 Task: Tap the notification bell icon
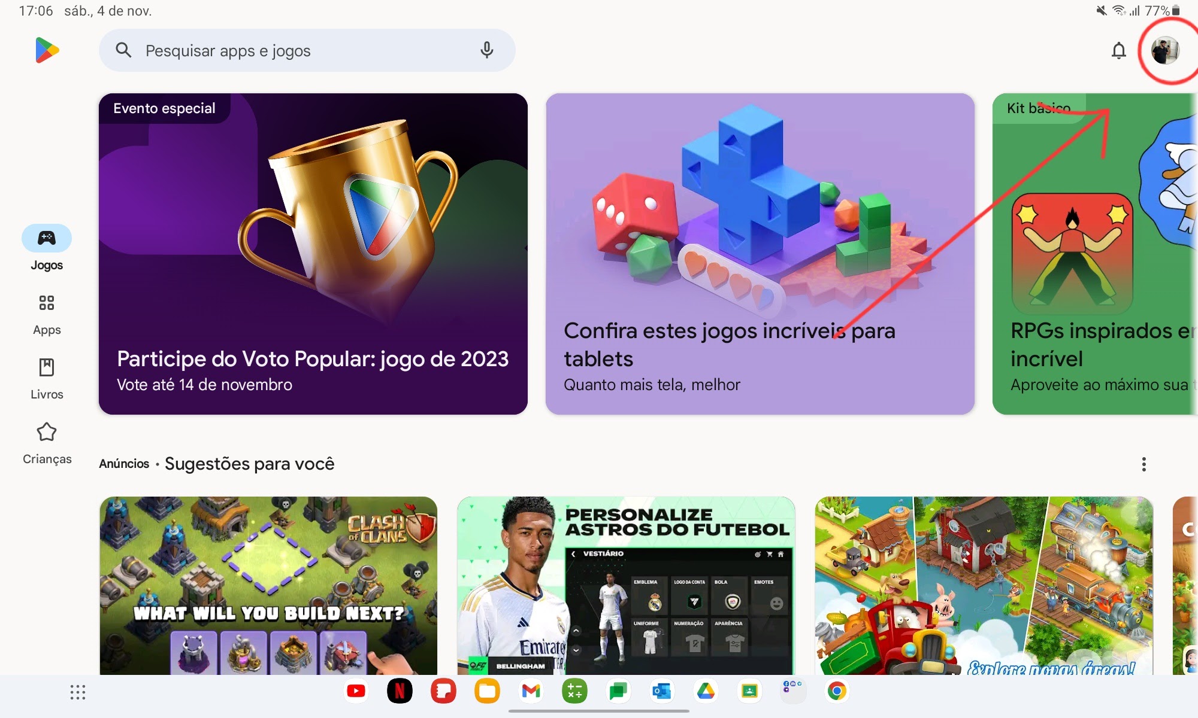(x=1118, y=50)
